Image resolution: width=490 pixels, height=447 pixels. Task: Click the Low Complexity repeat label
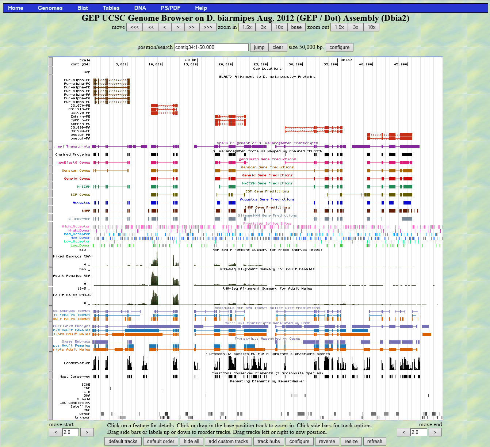(x=75, y=403)
